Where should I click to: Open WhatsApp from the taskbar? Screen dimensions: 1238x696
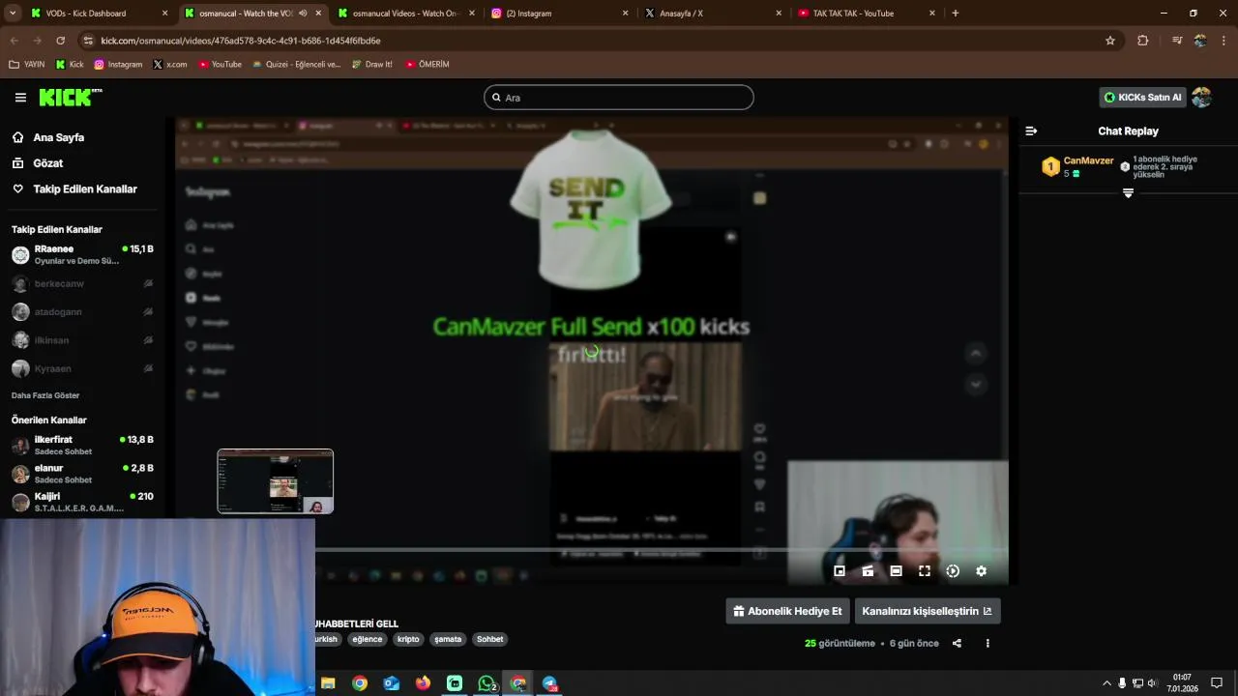point(486,683)
